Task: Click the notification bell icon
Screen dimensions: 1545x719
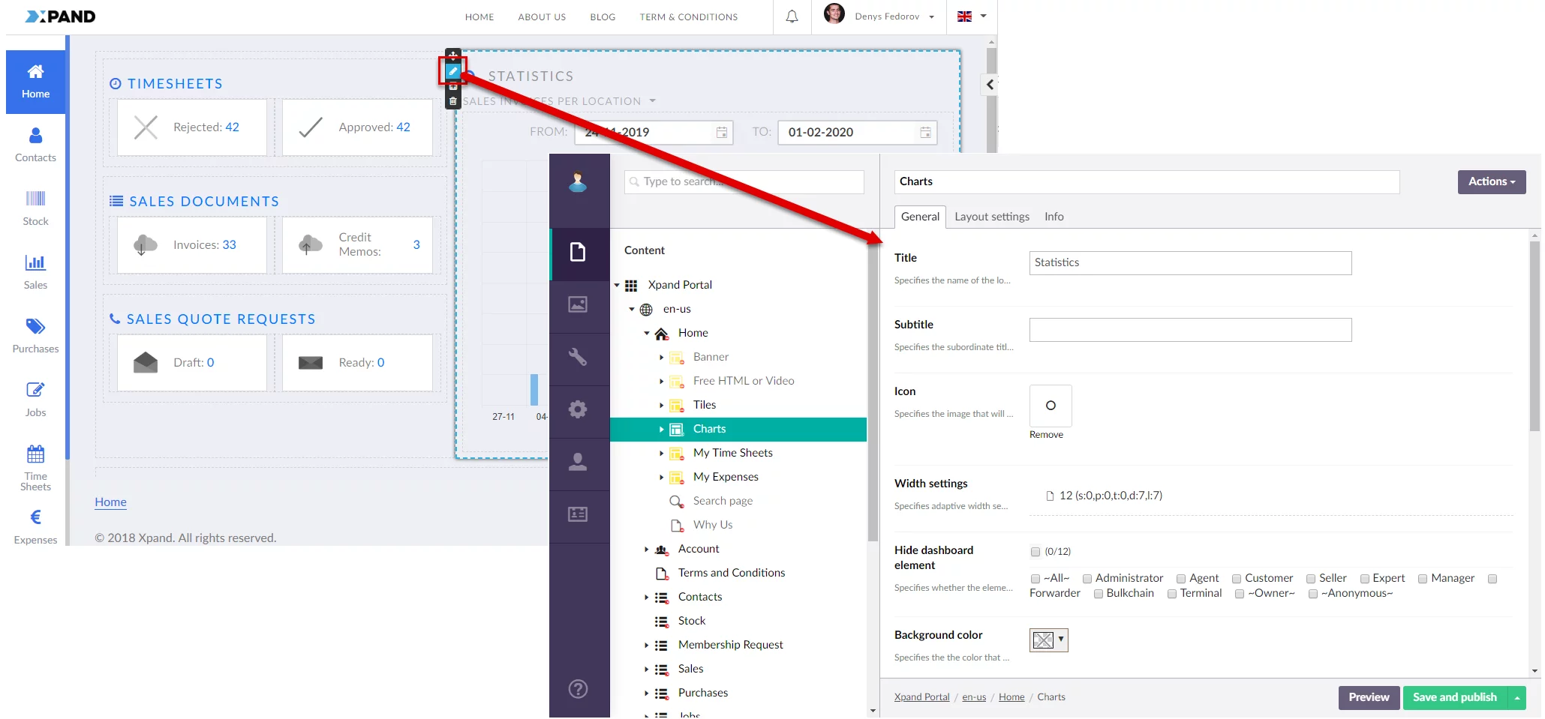Action: [x=792, y=16]
